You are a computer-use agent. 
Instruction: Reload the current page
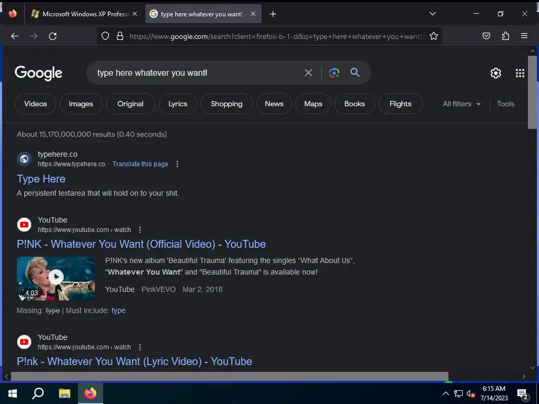click(x=53, y=36)
